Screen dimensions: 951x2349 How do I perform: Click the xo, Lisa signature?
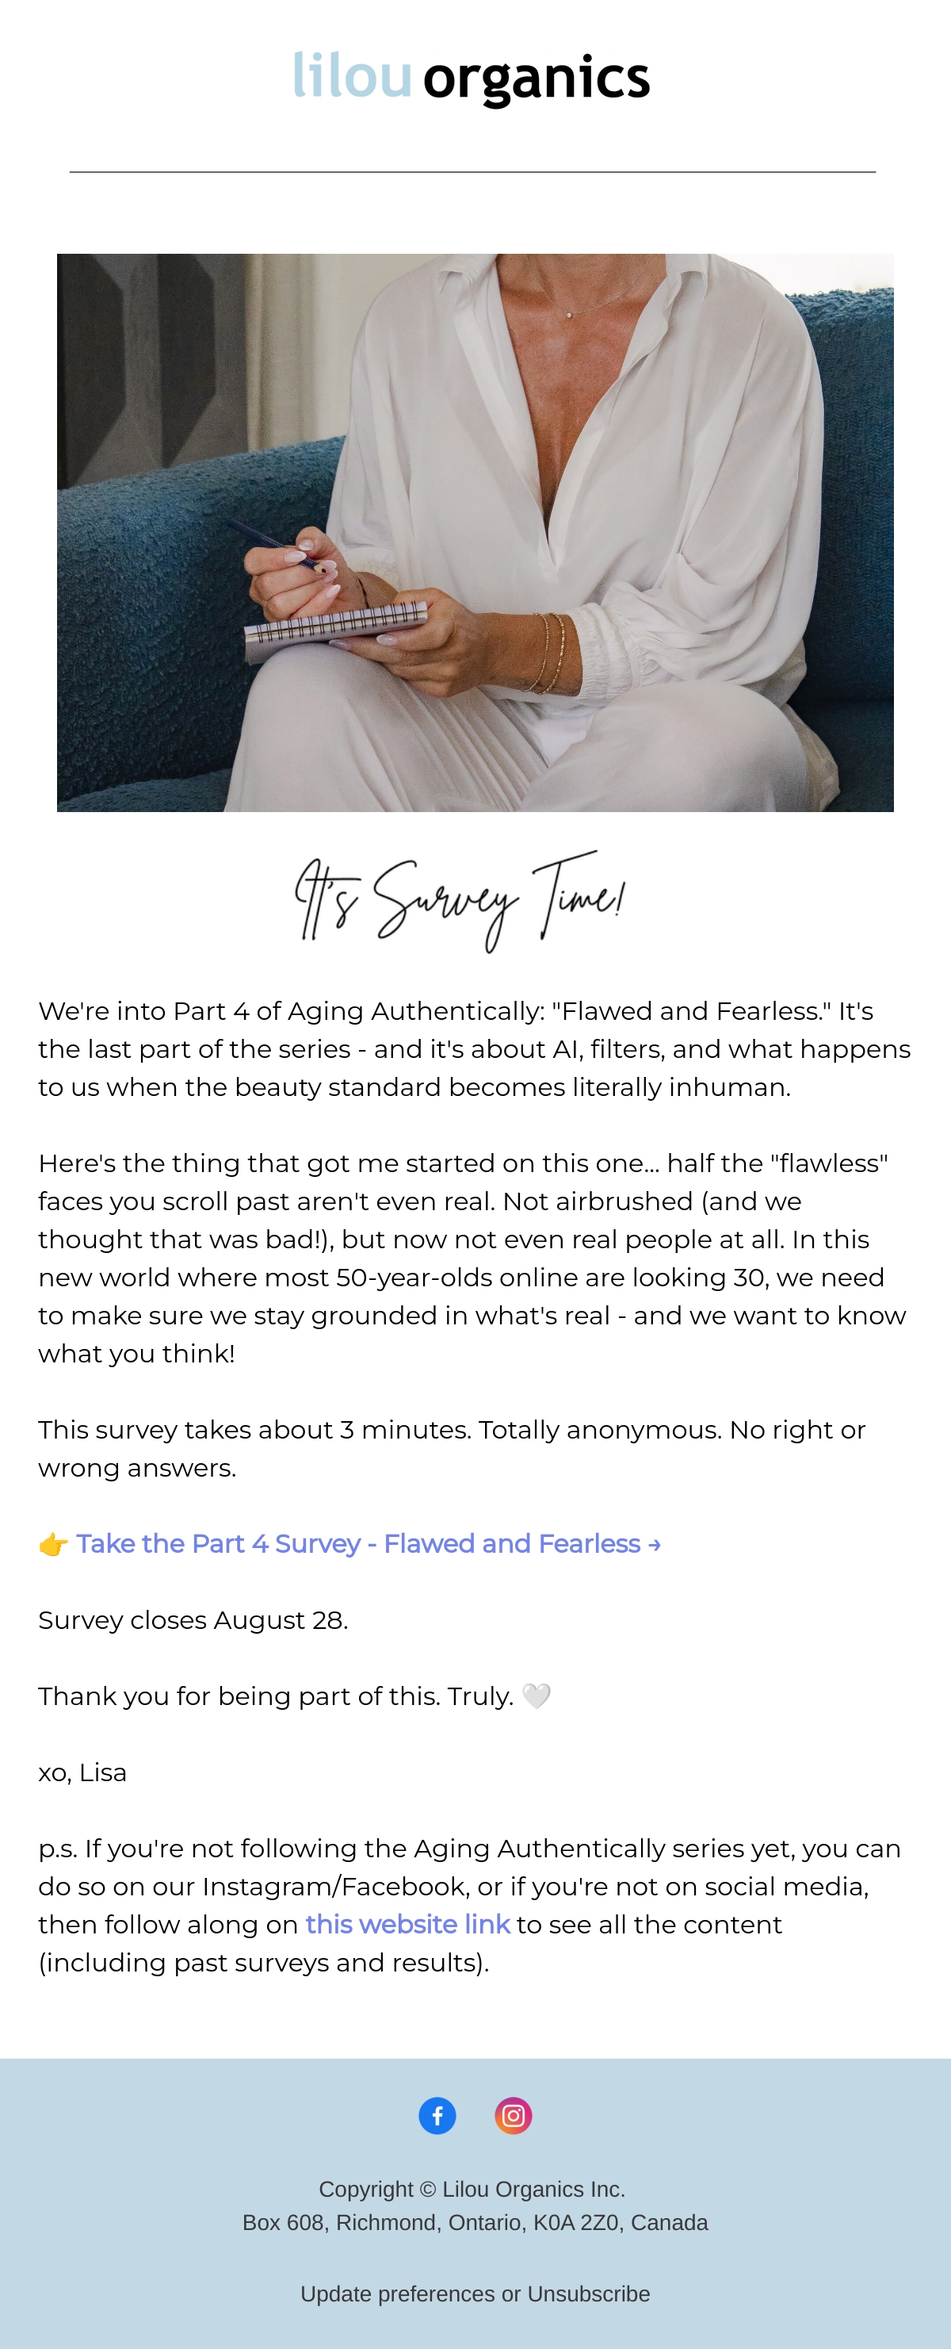(83, 1772)
